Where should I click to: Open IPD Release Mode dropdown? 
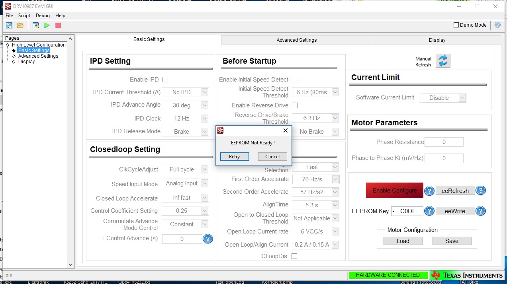tap(185, 132)
